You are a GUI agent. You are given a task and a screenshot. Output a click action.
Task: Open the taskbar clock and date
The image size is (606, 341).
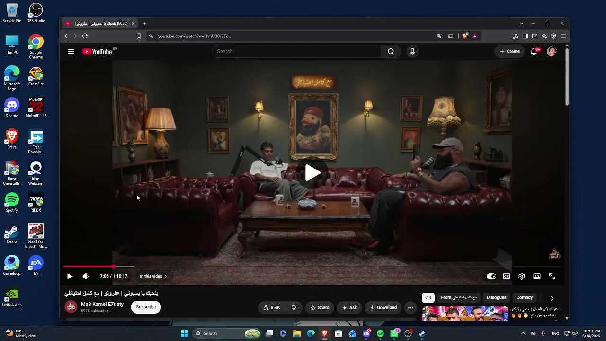tap(592, 333)
